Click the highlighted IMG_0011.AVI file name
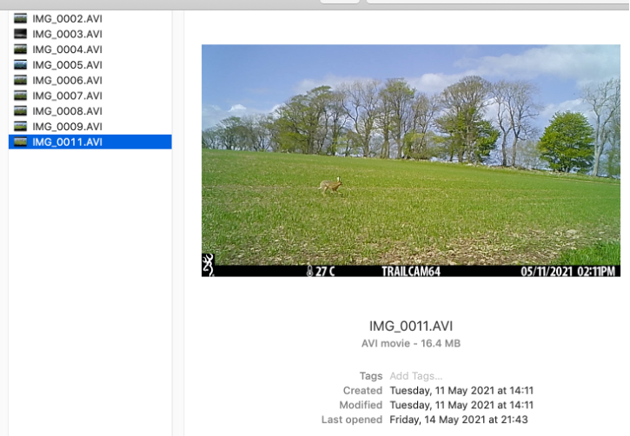Image resolution: width=630 pixels, height=436 pixels. 68,142
